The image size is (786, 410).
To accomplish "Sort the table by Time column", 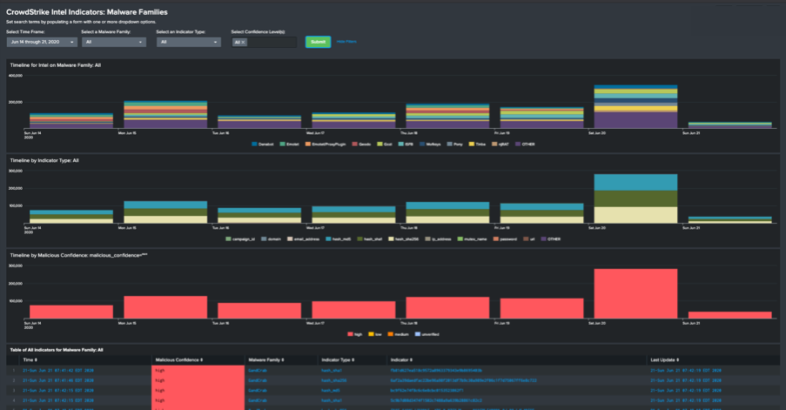I will [30, 360].
